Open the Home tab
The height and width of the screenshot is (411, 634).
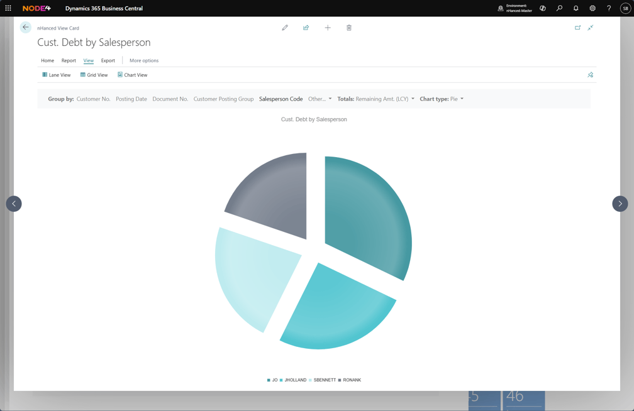point(47,60)
